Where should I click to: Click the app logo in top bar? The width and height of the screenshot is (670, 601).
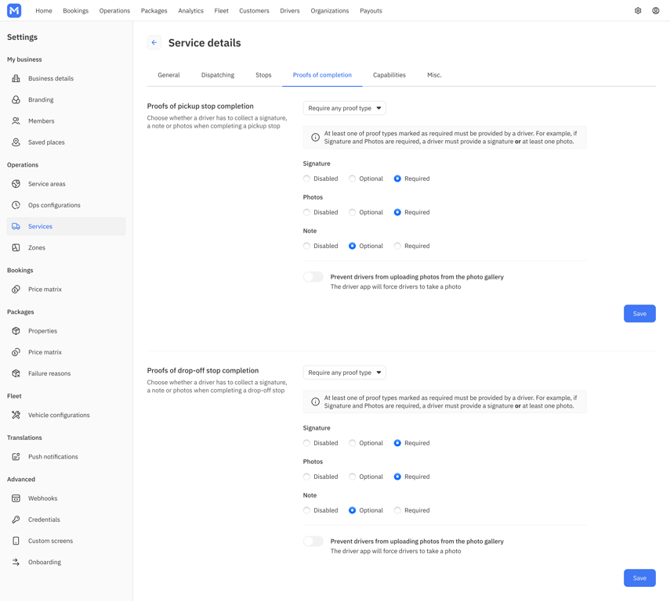(x=14, y=11)
